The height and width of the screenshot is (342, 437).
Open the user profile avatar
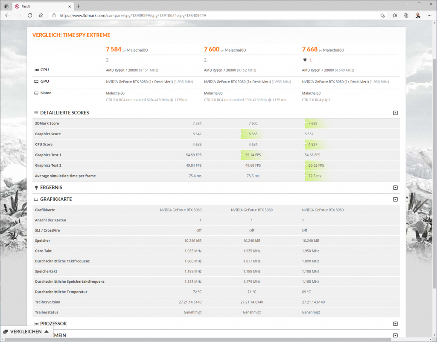coord(418,15)
